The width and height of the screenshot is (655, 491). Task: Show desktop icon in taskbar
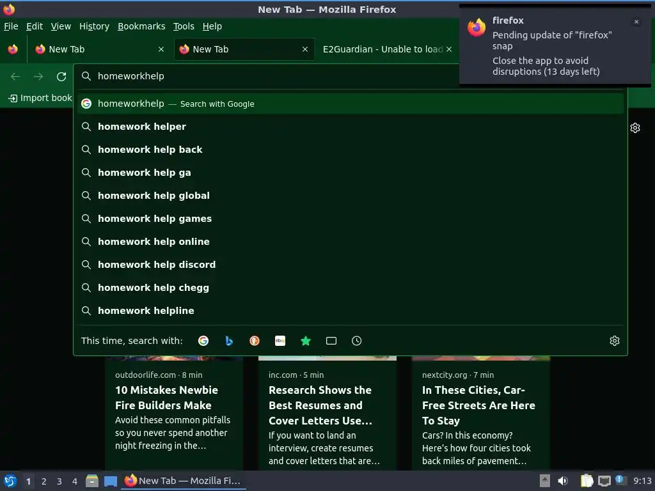pos(110,481)
